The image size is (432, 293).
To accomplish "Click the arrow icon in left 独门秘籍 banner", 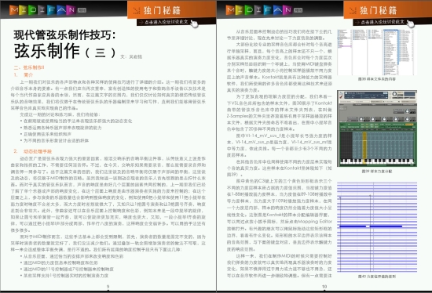I will click(x=137, y=11).
